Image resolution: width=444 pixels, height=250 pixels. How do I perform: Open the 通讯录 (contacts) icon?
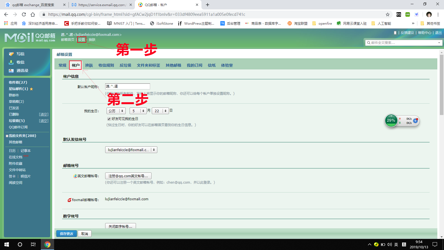click(x=11, y=71)
